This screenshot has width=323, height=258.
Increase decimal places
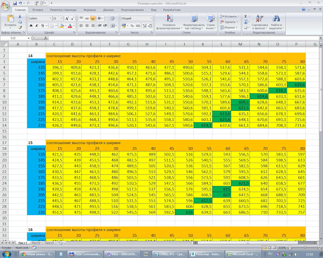[x=145, y=26]
